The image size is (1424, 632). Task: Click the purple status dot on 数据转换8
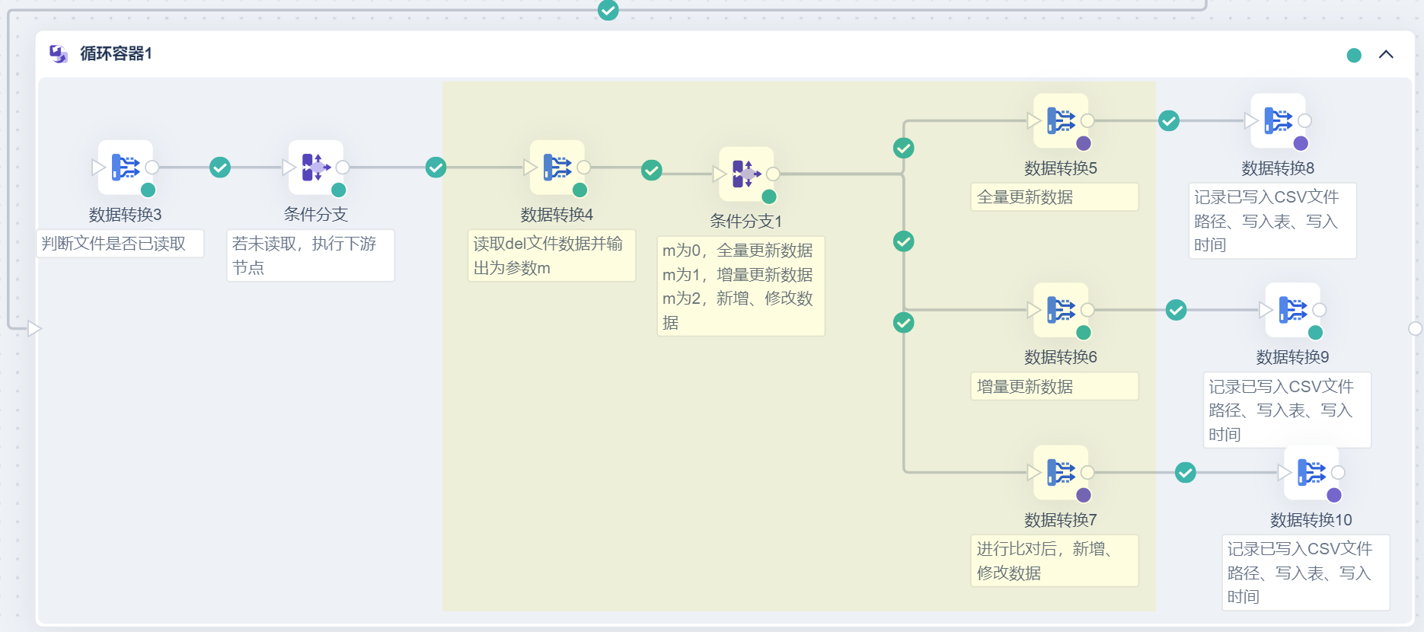(1301, 143)
